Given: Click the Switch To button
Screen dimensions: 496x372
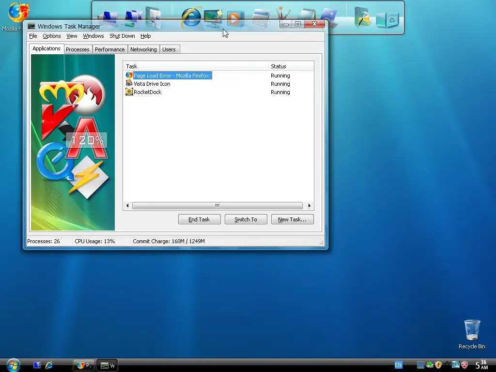Looking at the screenshot, I should pyautogui.click(x=246, y=219).
